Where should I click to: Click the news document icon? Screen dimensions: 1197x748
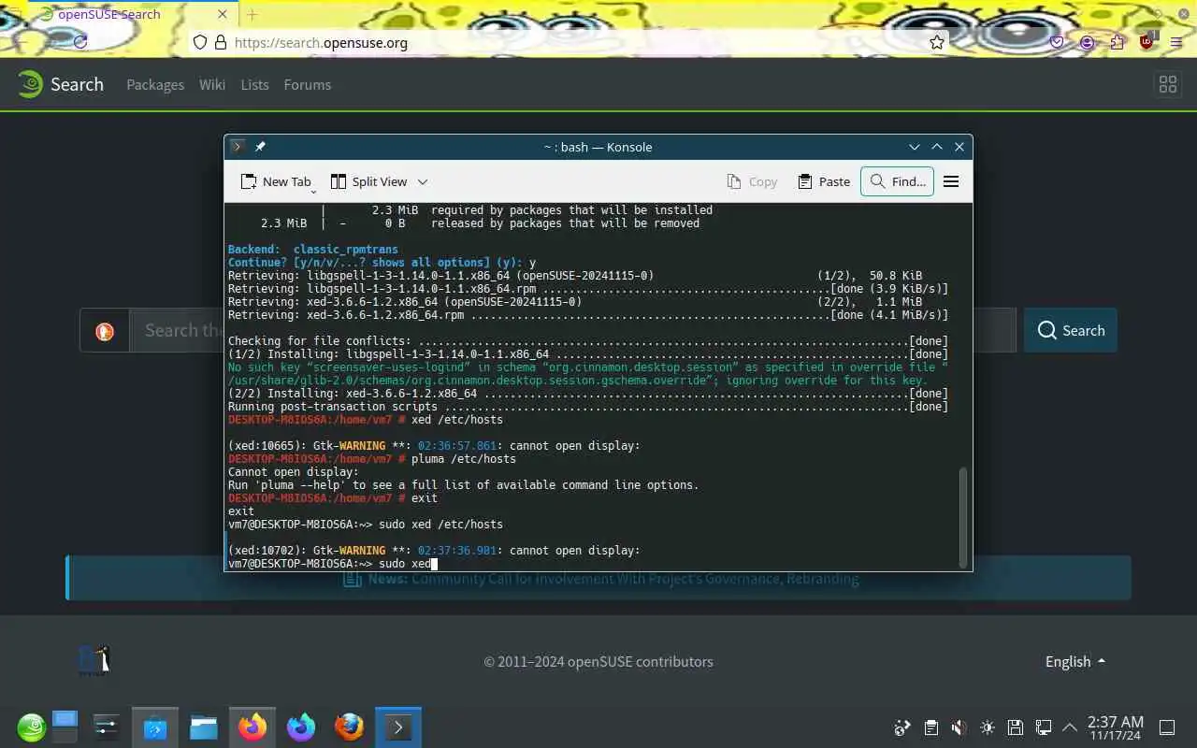pos(352,579)
